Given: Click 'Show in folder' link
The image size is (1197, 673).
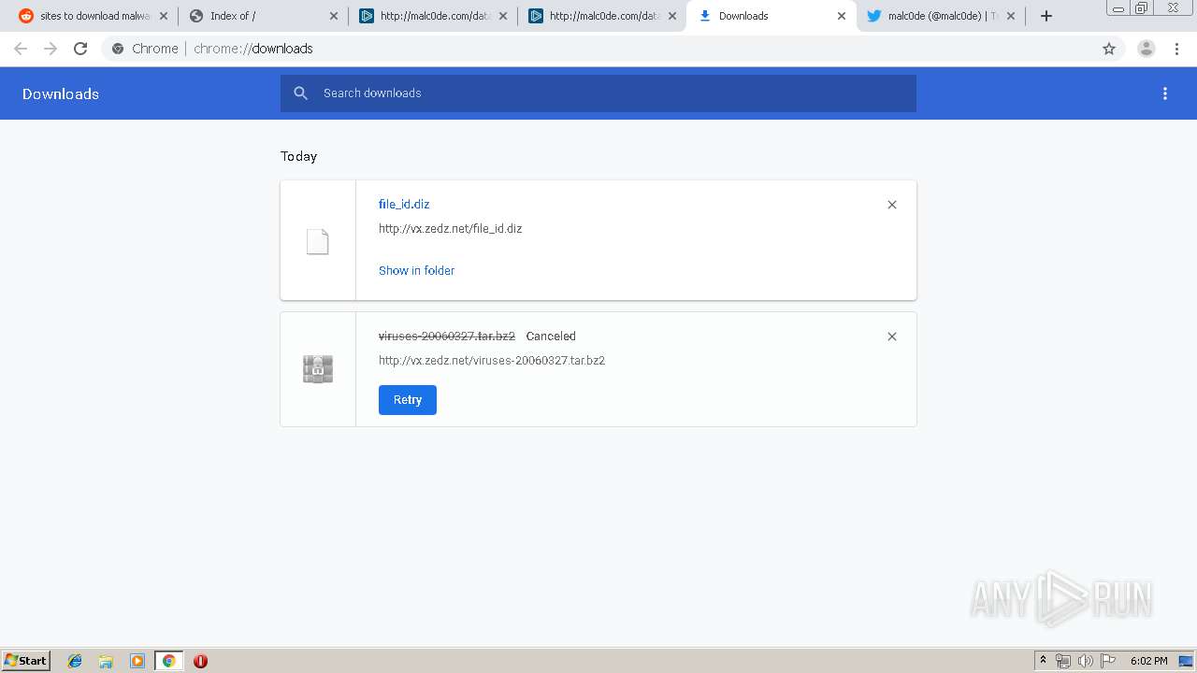Looking at the screenshot, I should pyautogui.click(x=416, y=270).
